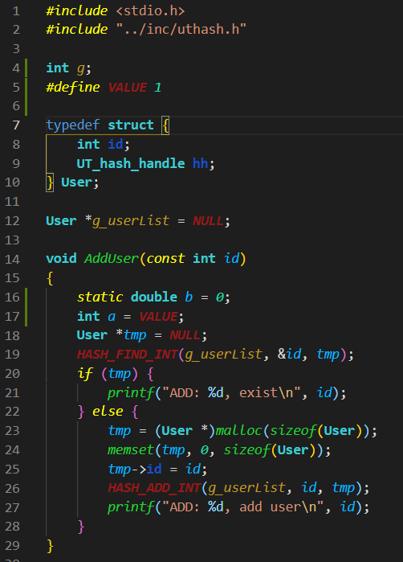Click the malloc call on line 23
The width and height of the screenshot is (403, 562).
click(238, 430)
